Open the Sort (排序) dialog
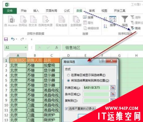Screen dimensions: 143x122 [113, 21]
